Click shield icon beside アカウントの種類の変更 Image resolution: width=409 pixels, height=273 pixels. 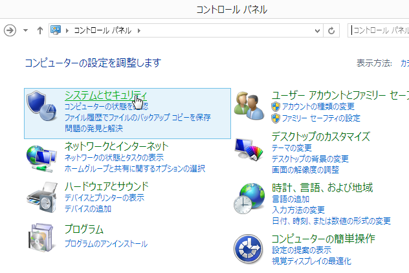[276, 107]
